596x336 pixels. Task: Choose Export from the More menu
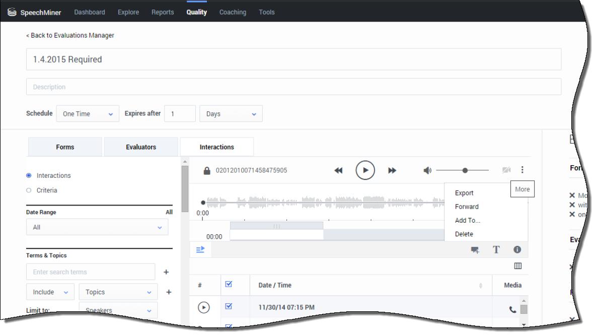click(x=464, y=193)
